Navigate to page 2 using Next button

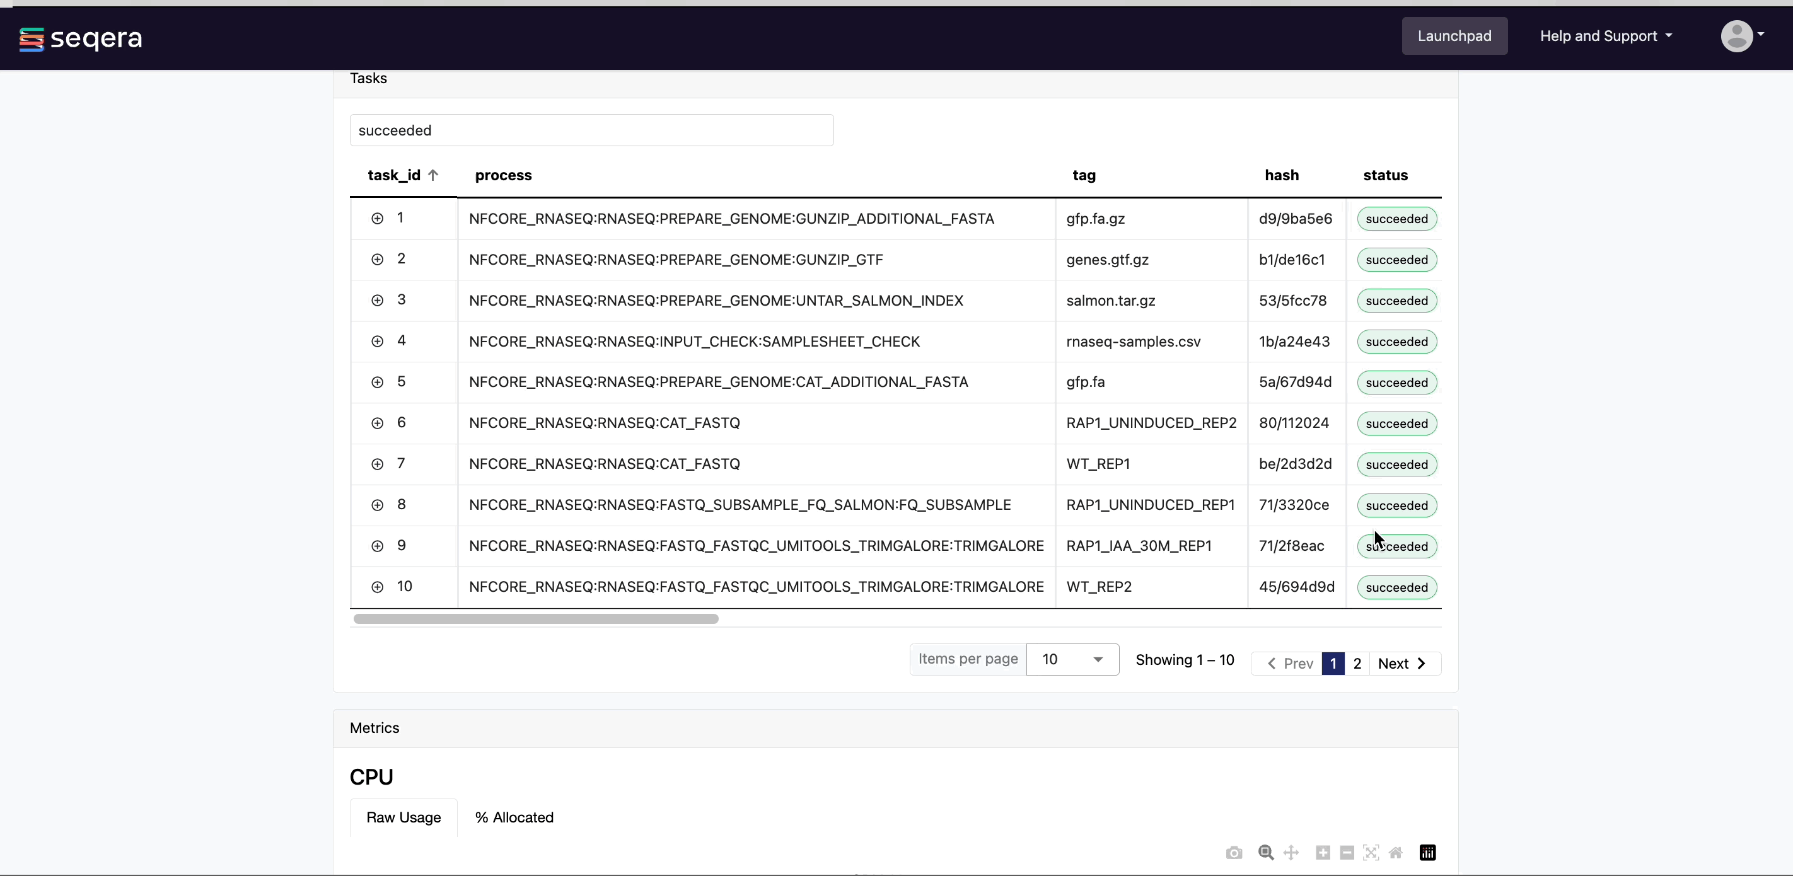pos(1401,662)
